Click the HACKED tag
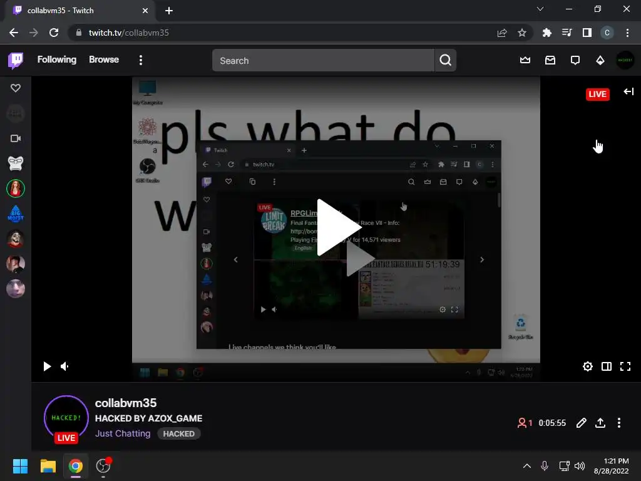 tap(178, 433)
